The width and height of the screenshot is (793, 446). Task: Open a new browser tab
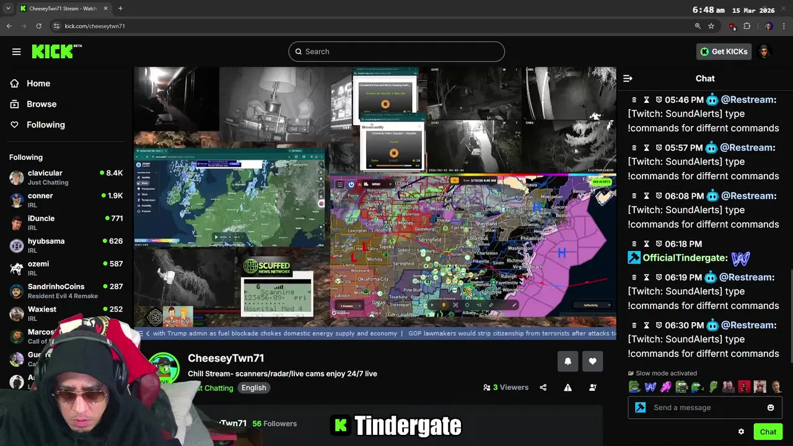tap(120, 9)
